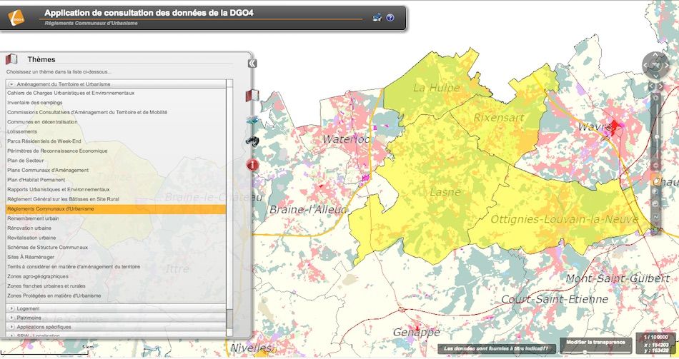Click the Rixensart label on map
This screenshot has height=359, width=679.
pyautogui.click(x=498, y=118)
